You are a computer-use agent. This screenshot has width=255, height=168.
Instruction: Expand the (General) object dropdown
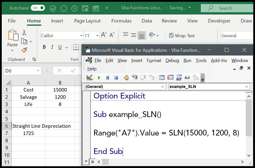163,87
